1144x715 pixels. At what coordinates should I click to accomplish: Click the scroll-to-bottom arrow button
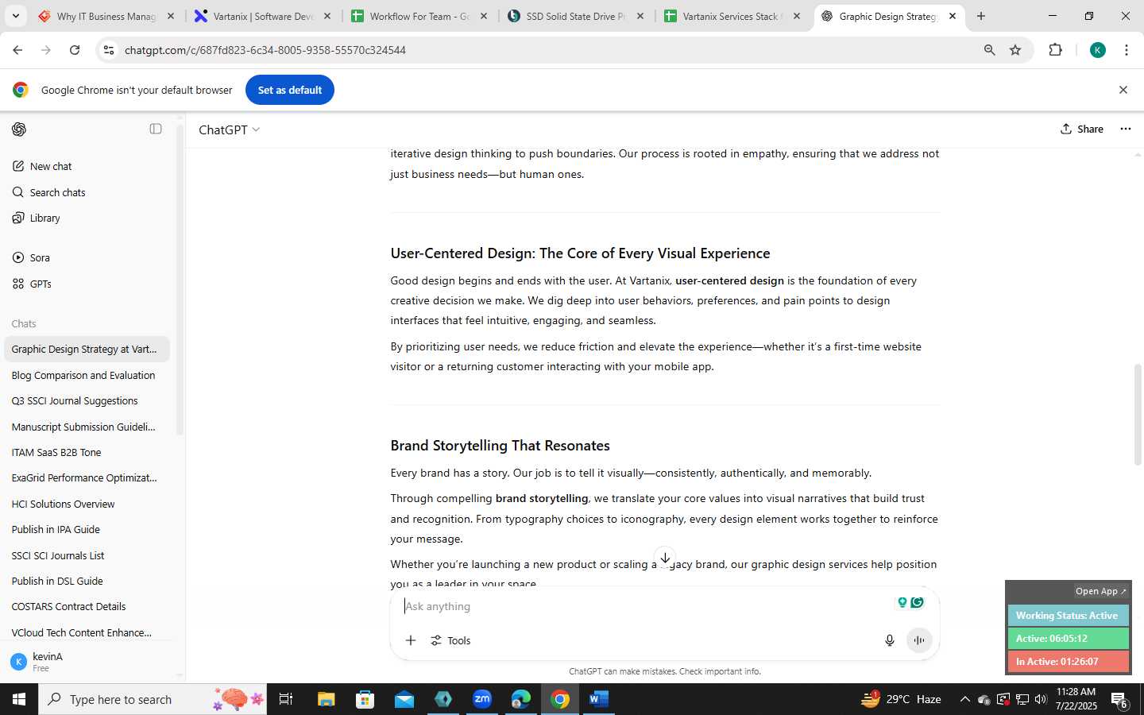(x=665, y=558)
